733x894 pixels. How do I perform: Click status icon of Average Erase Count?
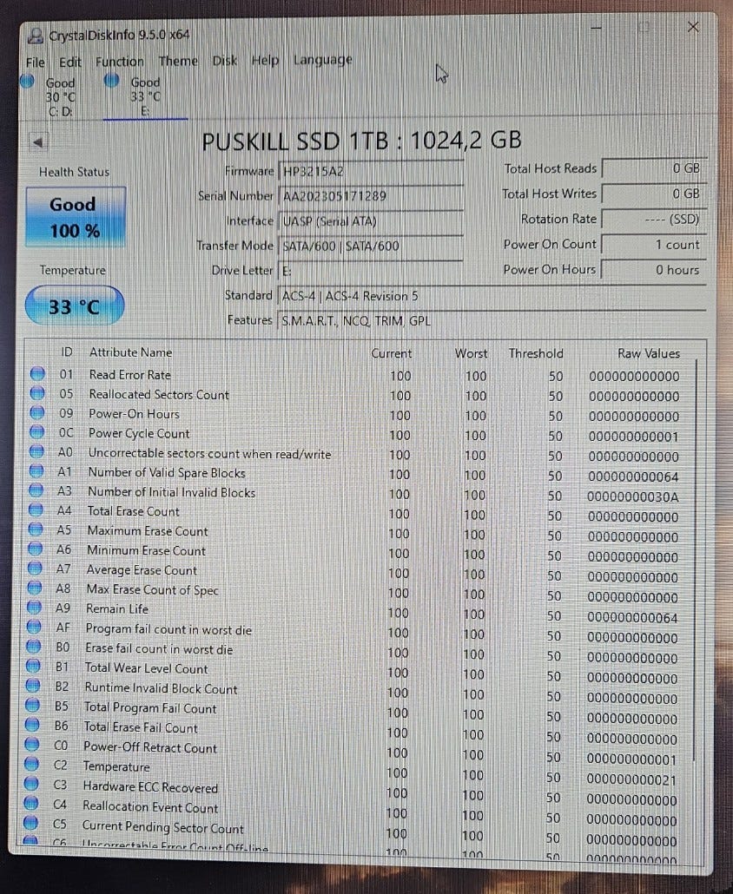coord(35,569)
